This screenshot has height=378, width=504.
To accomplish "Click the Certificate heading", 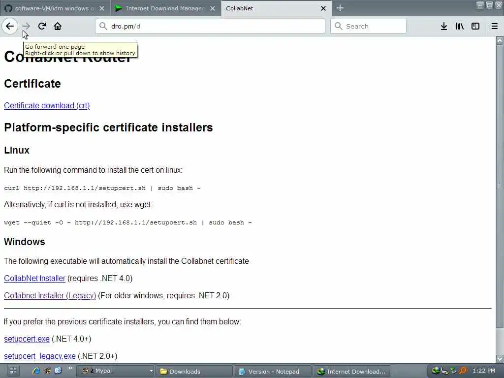I will pos(32,84).
